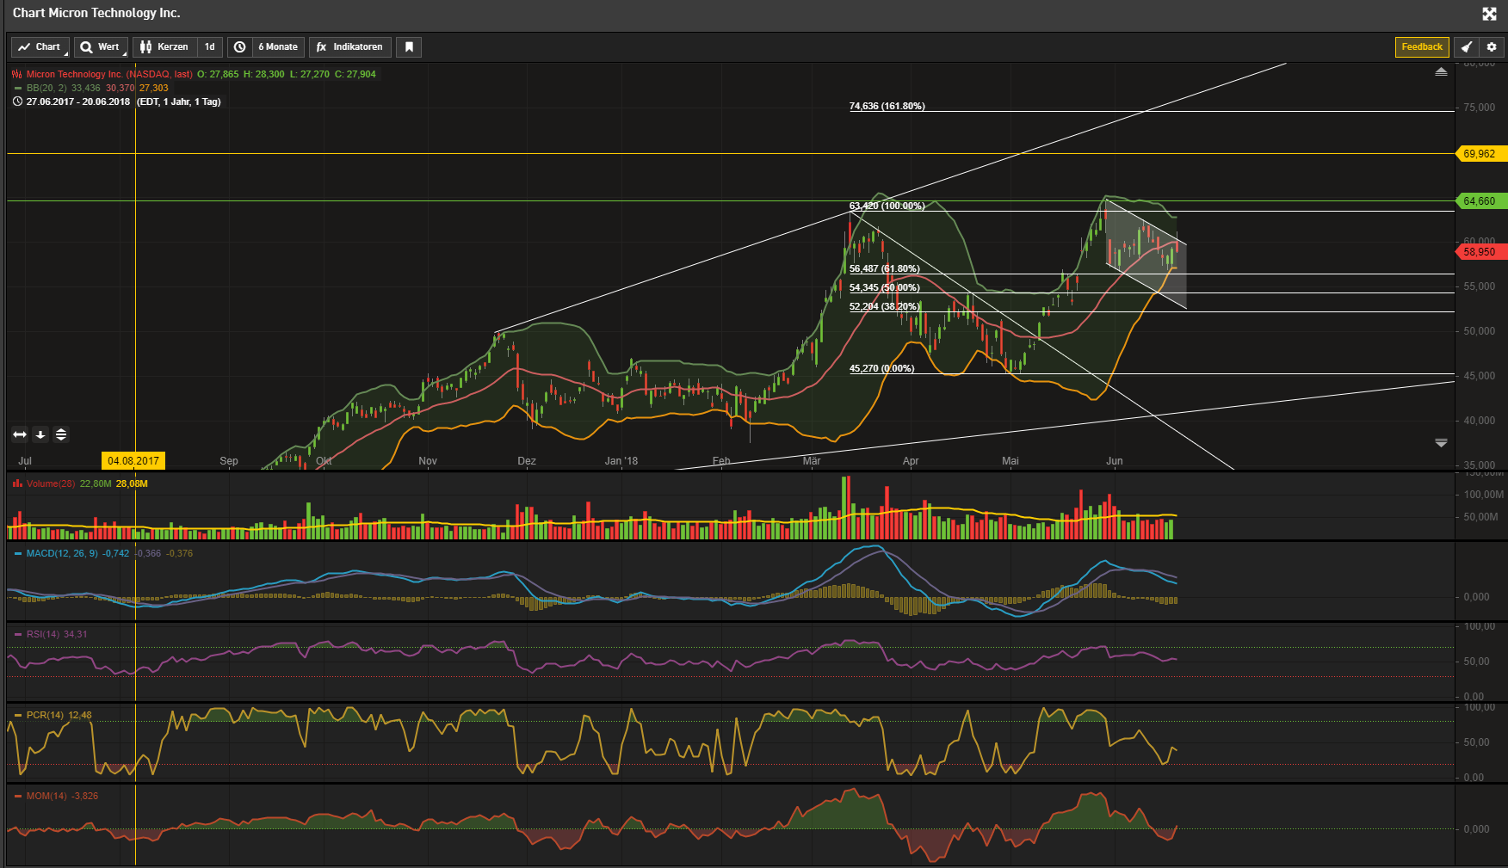The image size is (1508, 868).
Task: Click the horizontal scaling arrows icon
Action: [19, 434]
